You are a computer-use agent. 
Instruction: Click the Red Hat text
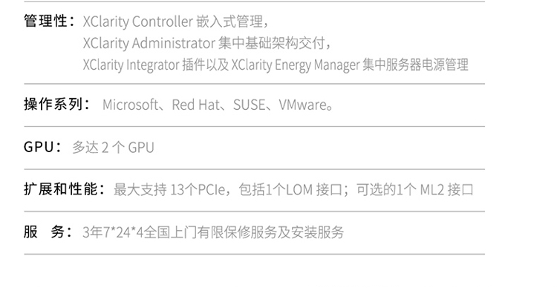196,105
